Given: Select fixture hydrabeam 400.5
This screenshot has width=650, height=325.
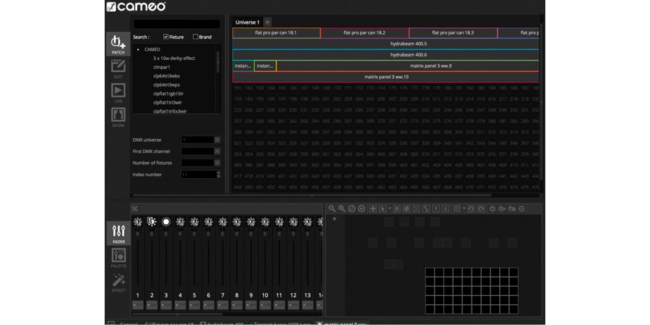Looking at the screenshot, I should coord(385,44).
